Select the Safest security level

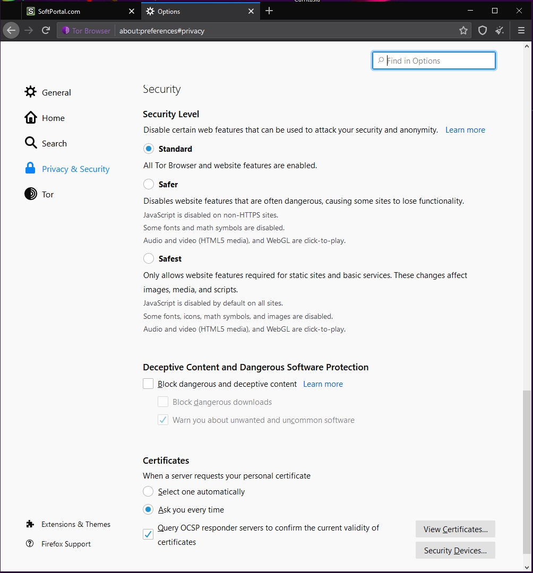click(x=149, y=259)
